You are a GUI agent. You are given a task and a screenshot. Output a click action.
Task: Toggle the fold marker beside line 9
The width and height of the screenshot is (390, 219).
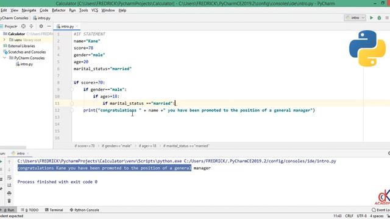pos(72,89)
